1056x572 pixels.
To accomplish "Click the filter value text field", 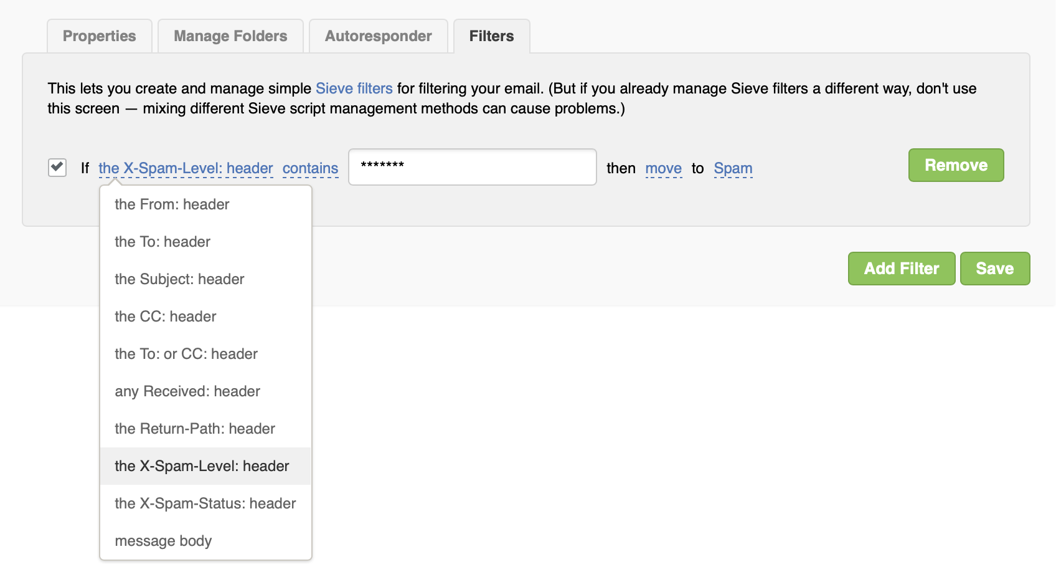I will pyautogui.click(x=473, y=167).
